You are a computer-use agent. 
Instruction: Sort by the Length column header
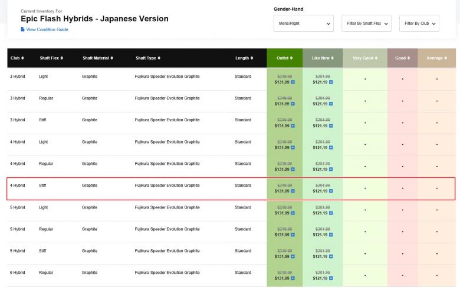tap(244, 58)
